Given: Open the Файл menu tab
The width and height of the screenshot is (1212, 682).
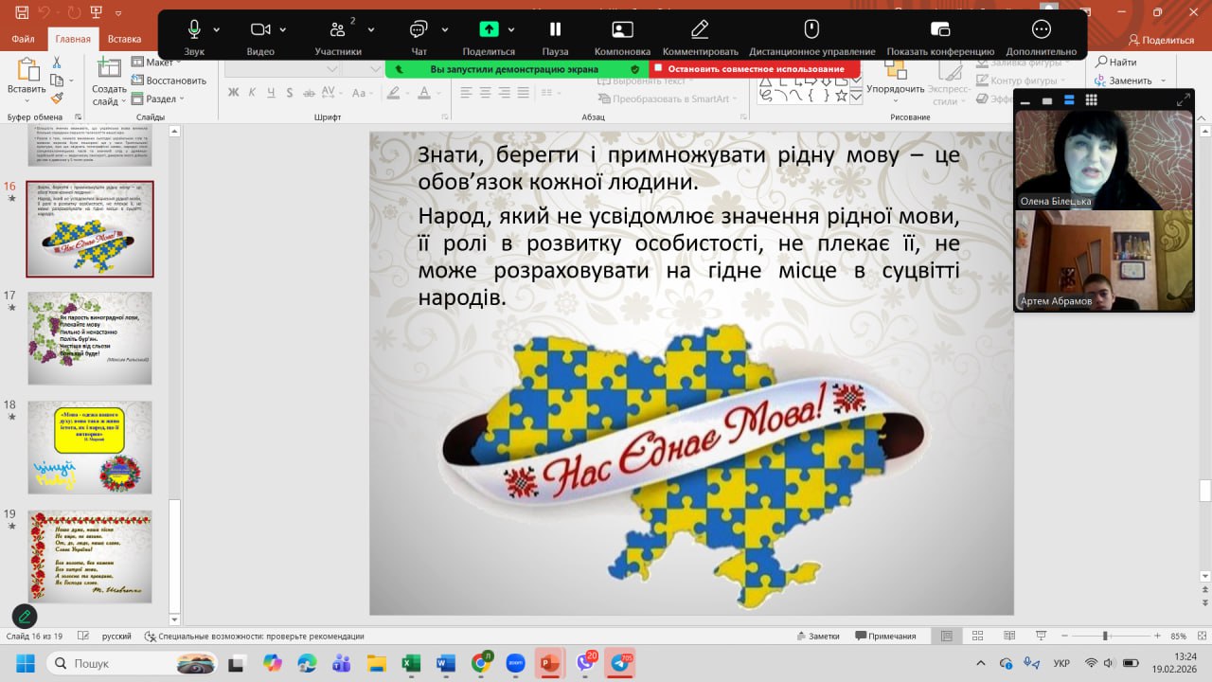Looking at the screenshot, I should (x=24, y=40).
